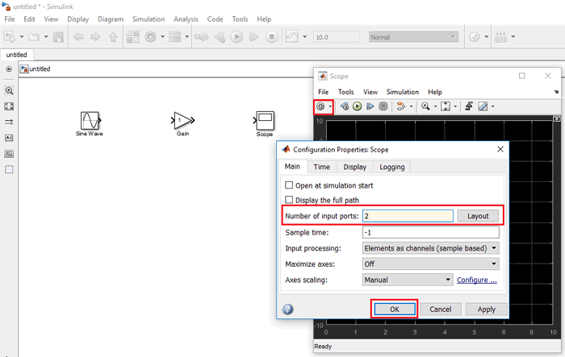Open Tools menu in Scope window
The image size is (565, 357).
coord(346,92)
